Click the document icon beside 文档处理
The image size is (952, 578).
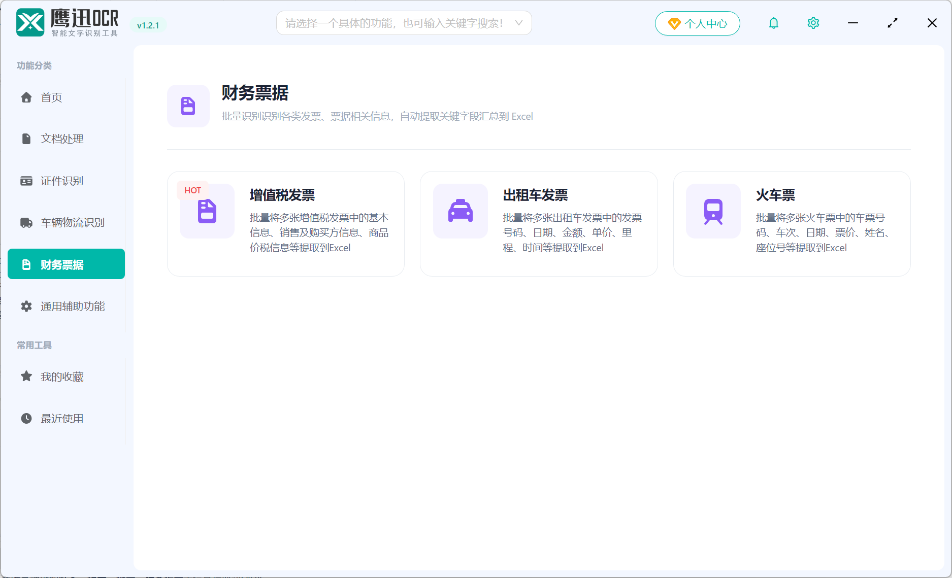click(x=26, y=139)
